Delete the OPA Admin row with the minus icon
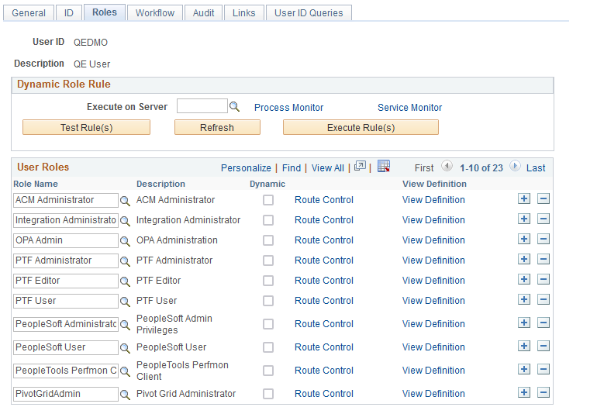Screen dimensions: 597x414 (x=544, y=240)
